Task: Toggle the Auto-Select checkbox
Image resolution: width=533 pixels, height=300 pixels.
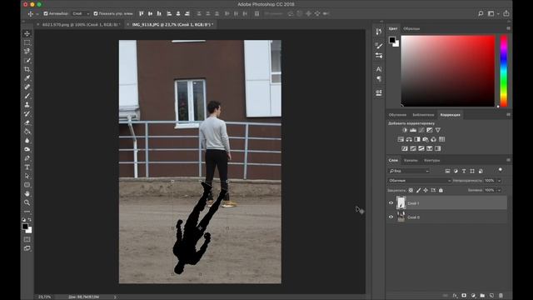Action: [x=46, y=13]
